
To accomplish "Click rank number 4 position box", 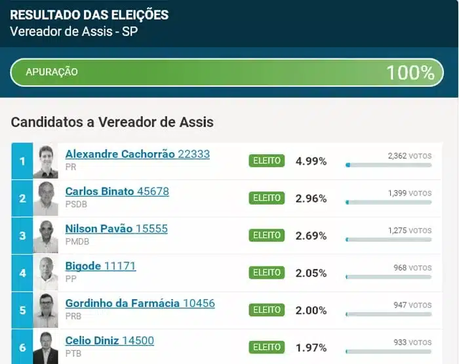I will 22,273.
